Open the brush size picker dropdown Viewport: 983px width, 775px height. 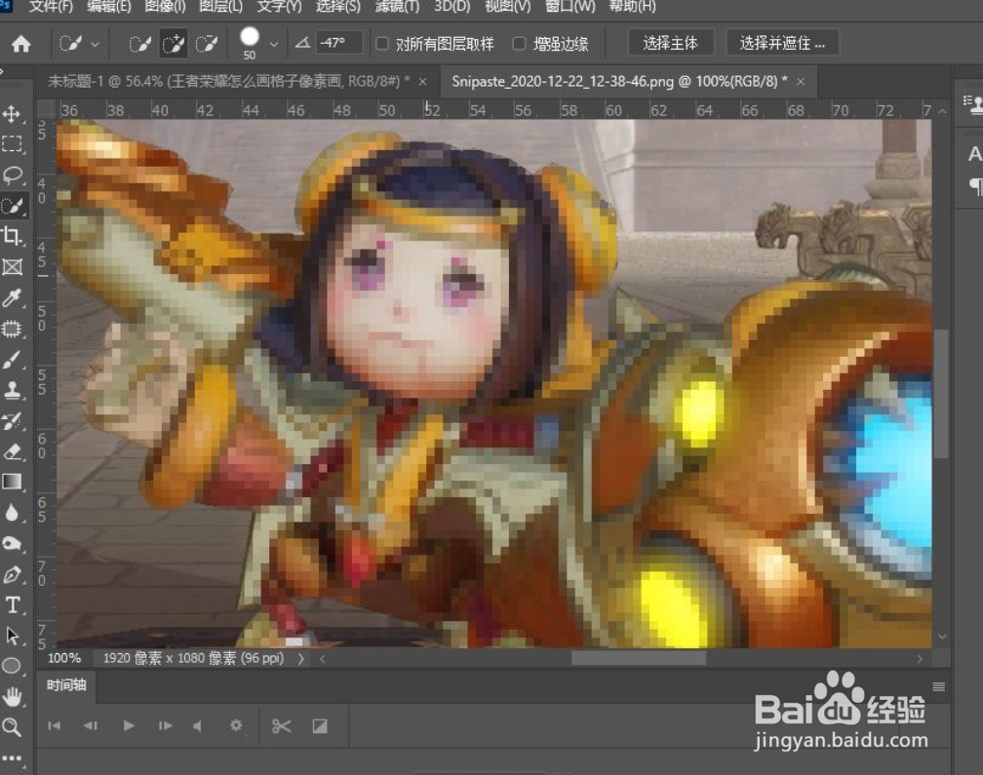[274, 44]
